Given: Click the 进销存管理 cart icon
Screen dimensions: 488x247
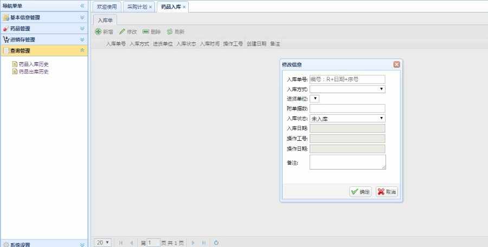Looking at the screenshot, I should pos(6,40).
